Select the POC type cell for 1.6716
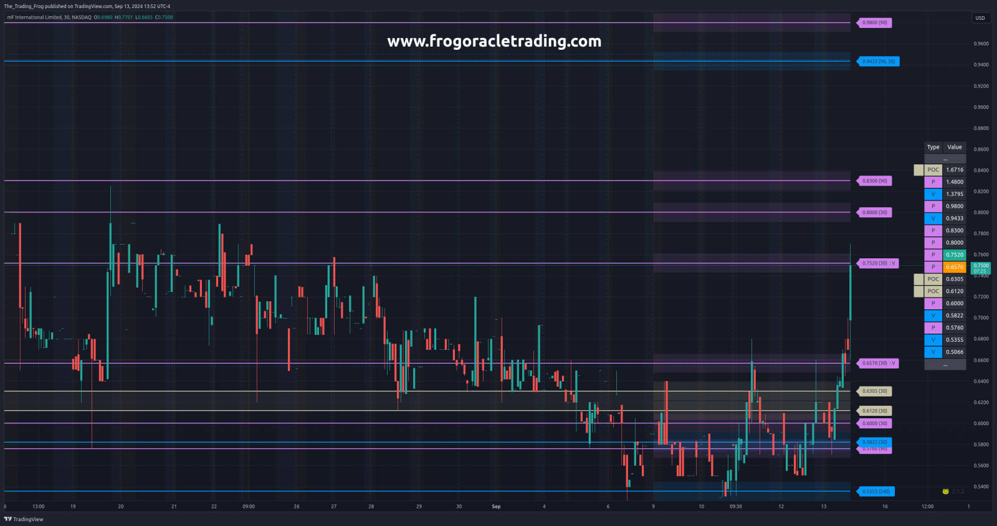This screenshot has width=997, height=526. click(933, 170)
